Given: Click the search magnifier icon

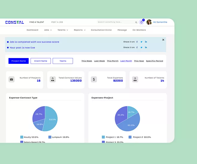Looking at the screenshot, I should point(136,22).
